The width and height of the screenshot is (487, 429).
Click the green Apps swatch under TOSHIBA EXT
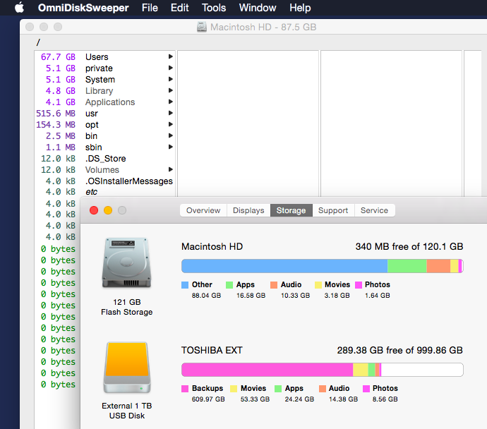click(x=278, y=389)
